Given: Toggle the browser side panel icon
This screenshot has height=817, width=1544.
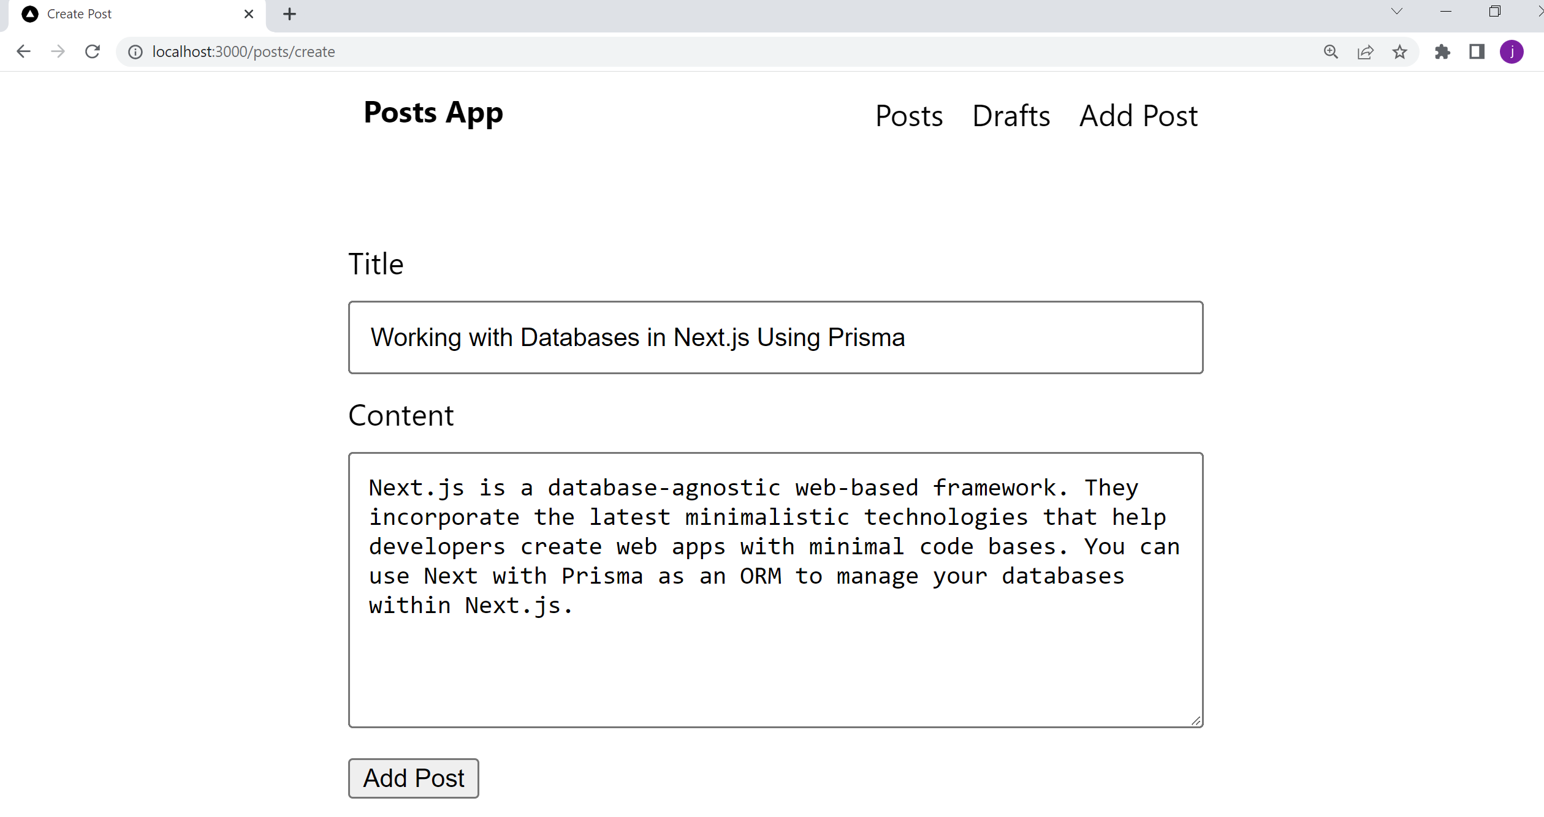Looking at the screenshot, I should (x=1477, y=52).
